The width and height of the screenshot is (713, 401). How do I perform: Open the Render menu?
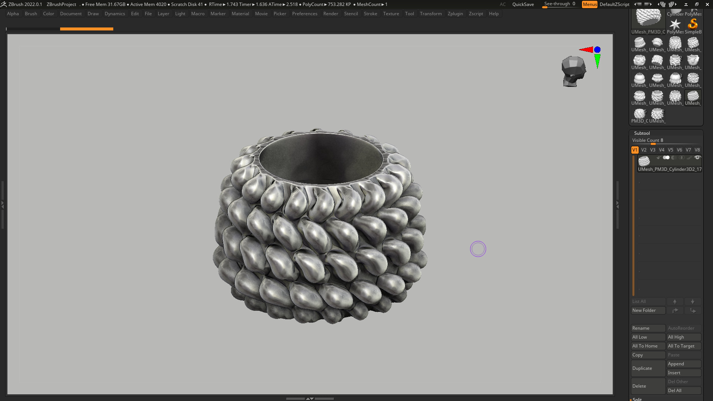point(331,14)
